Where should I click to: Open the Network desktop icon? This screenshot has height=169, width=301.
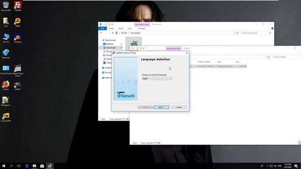click(6, 54)
